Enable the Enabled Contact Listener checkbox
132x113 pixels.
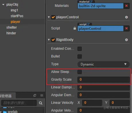79,49
